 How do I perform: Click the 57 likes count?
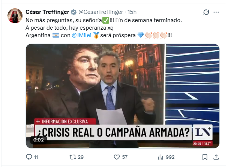125,157
